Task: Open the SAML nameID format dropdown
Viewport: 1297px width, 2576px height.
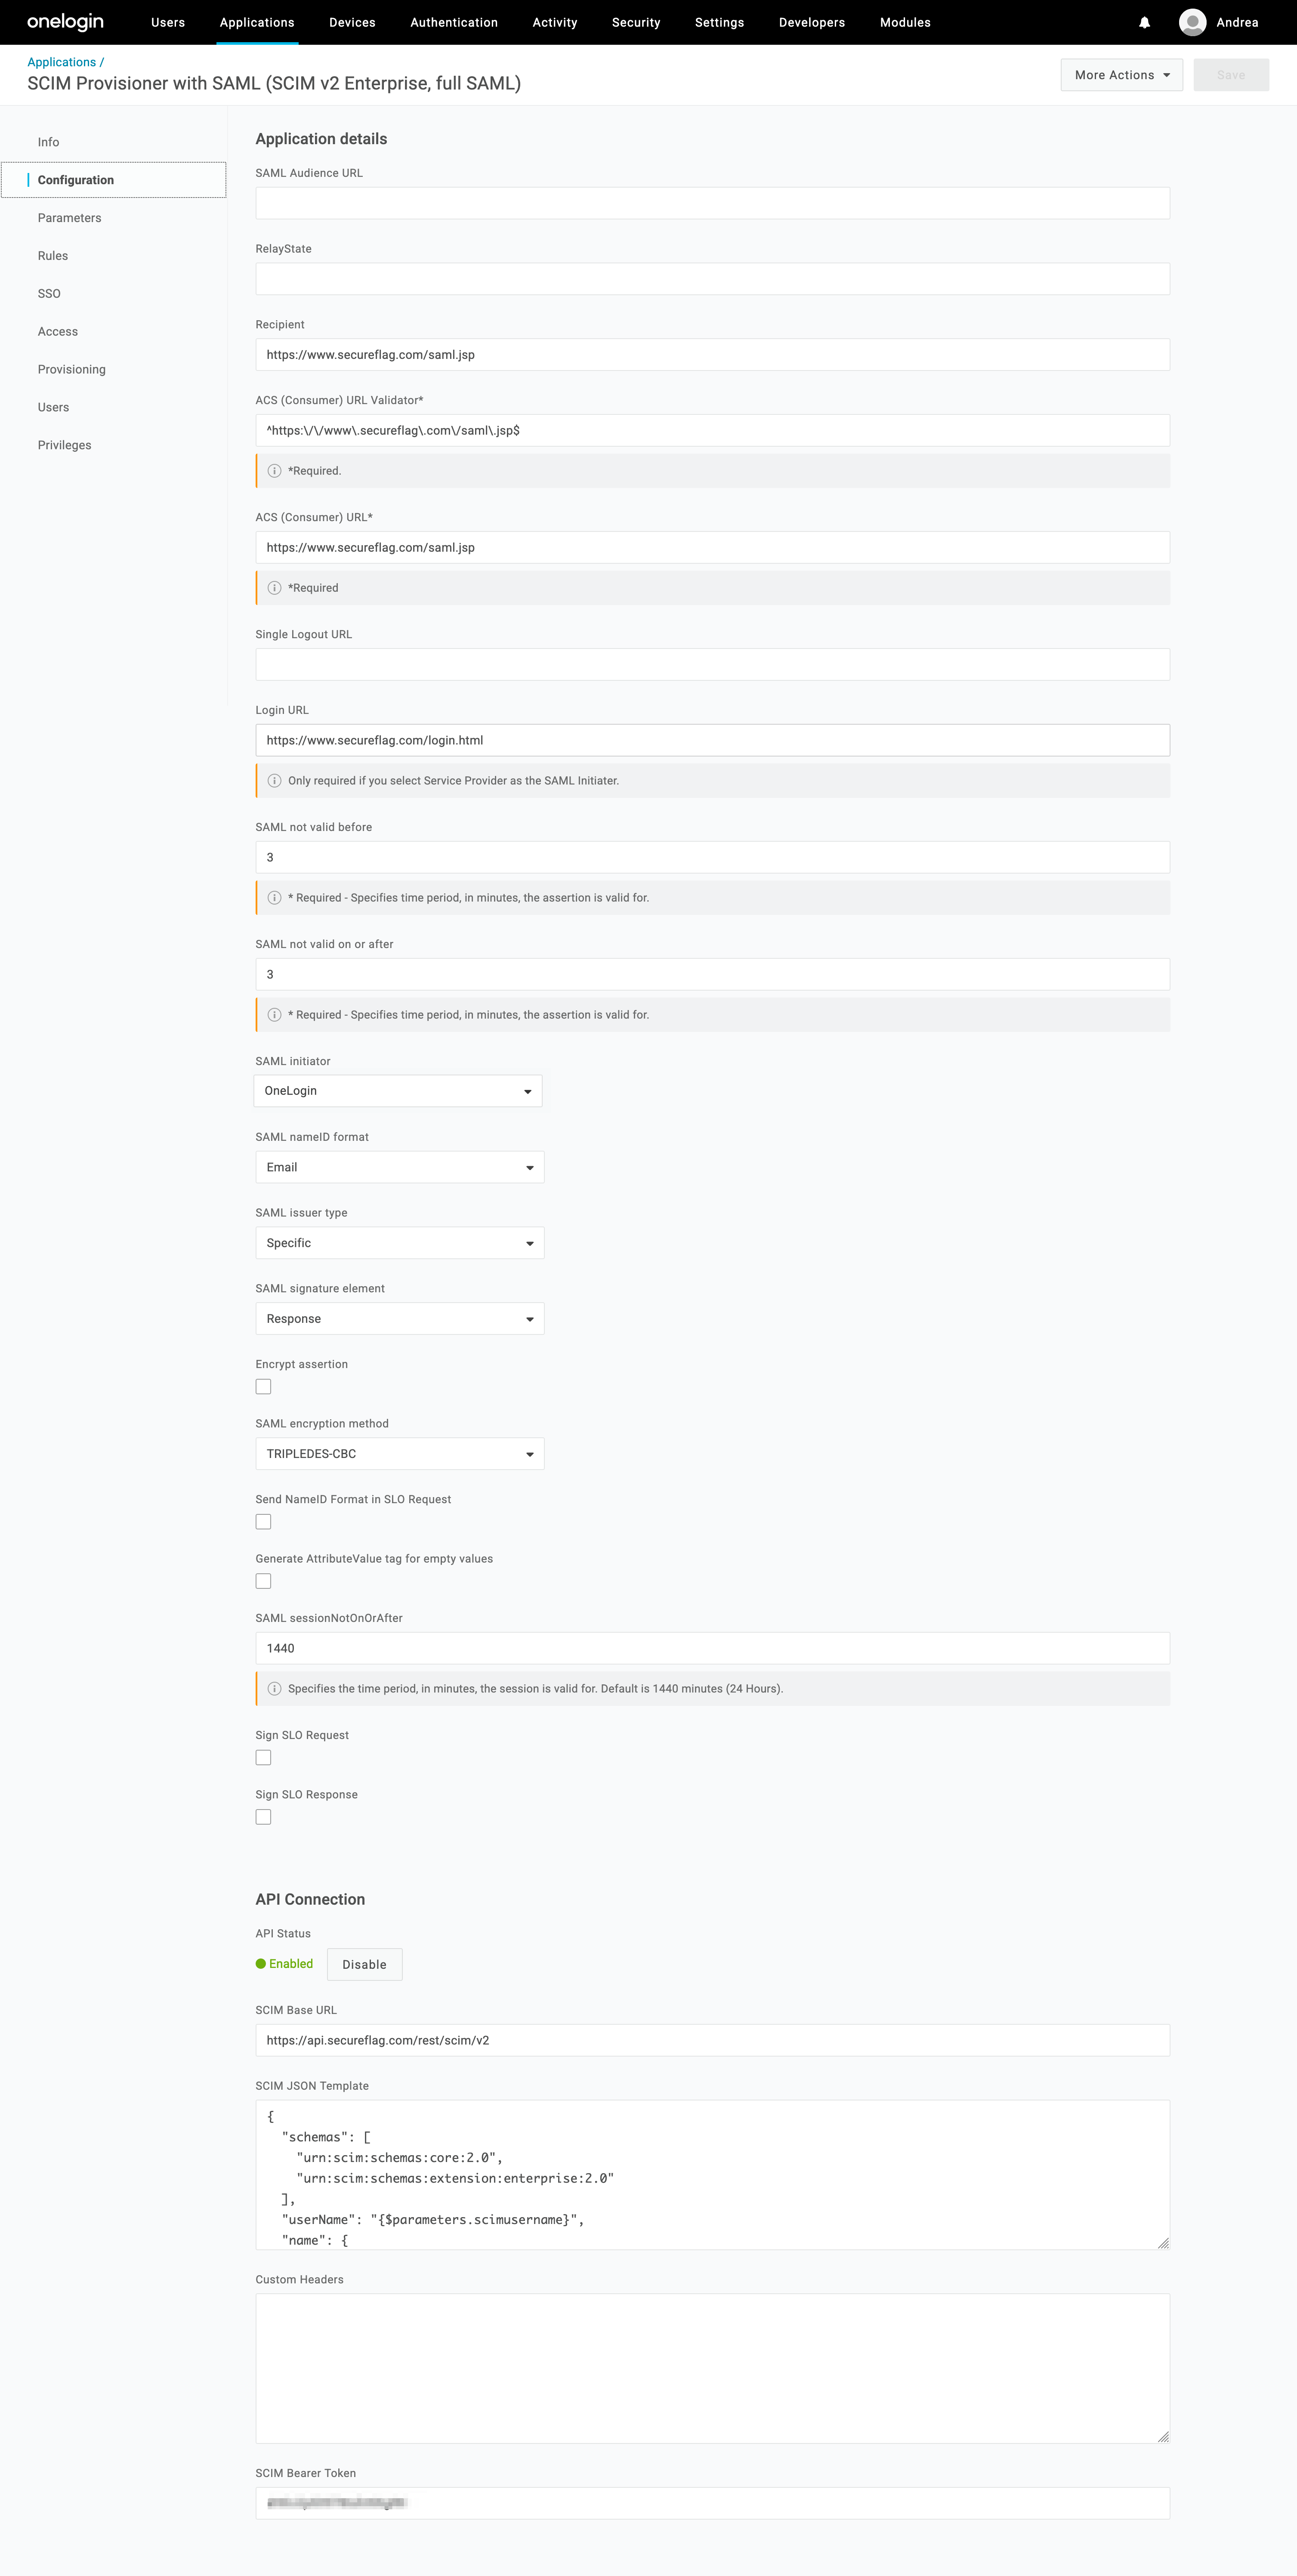Action: click(x=400, y=1167)
